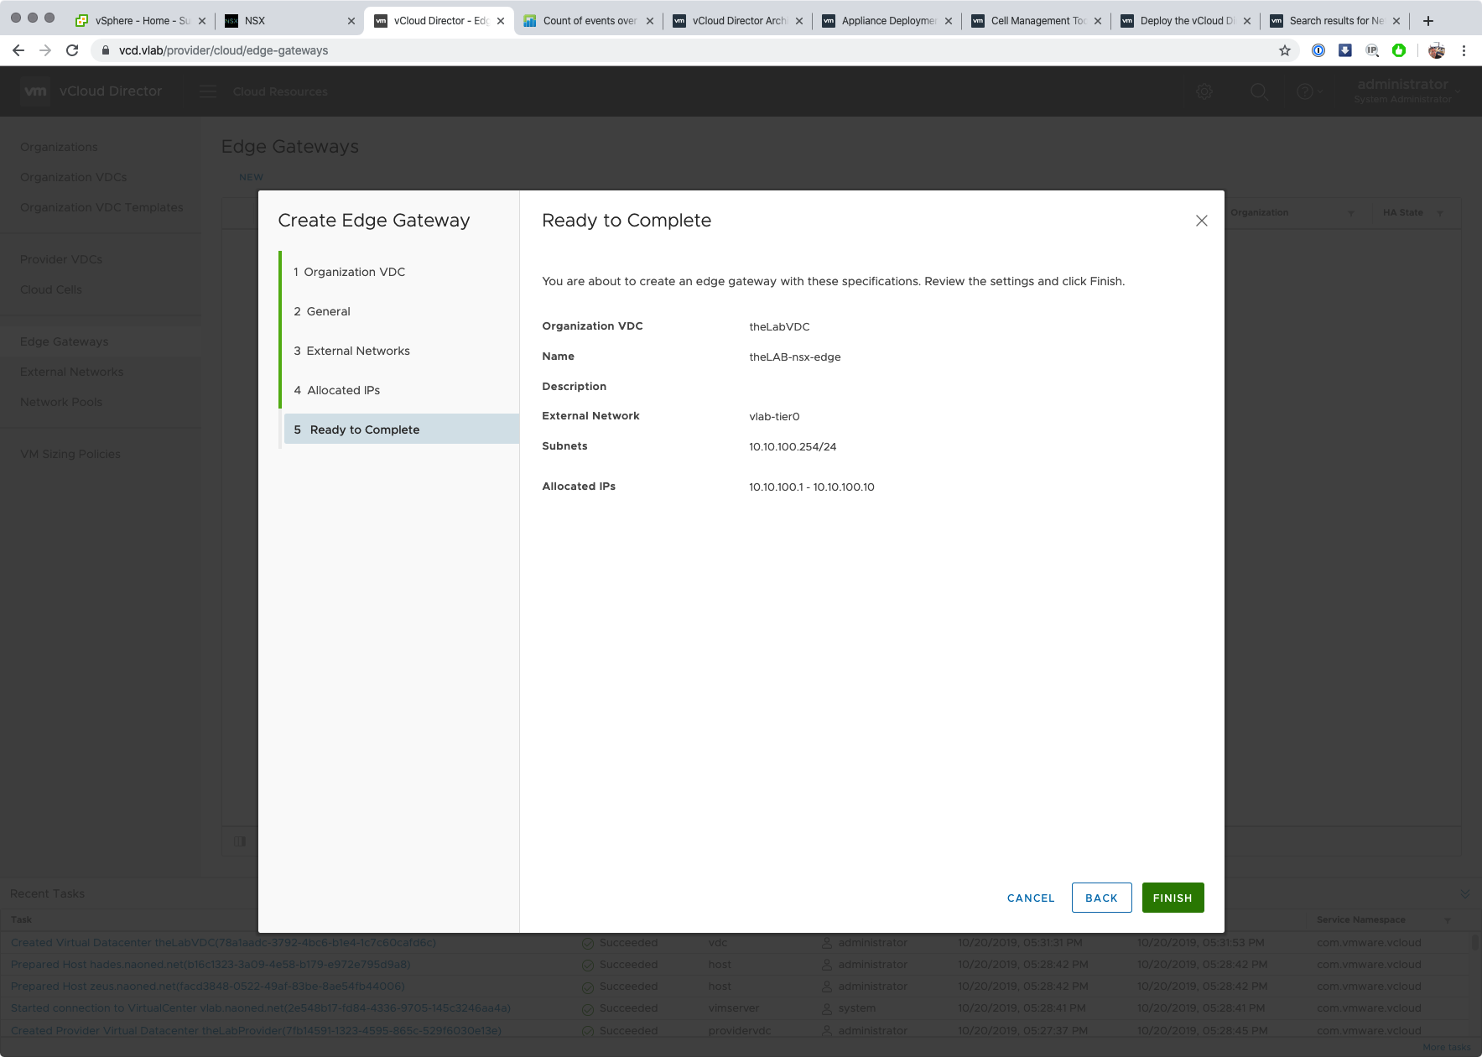Open Organization VDCs in the sidebar

click(x=74, y=177)
